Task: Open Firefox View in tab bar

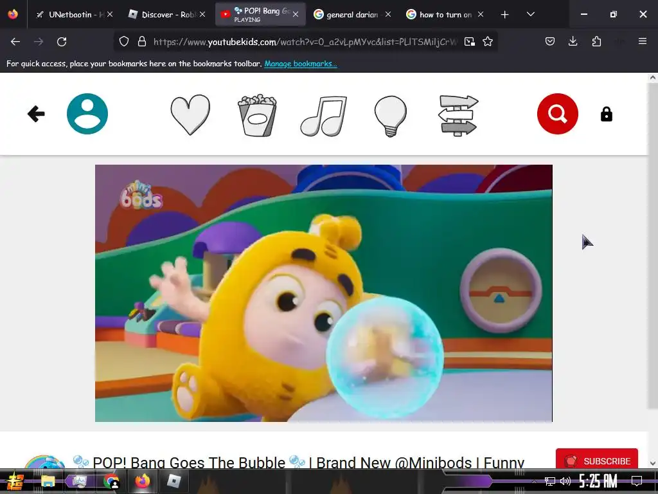Action: click(x=13, y=14)
